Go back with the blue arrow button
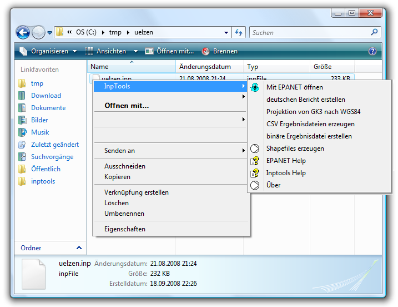Image resolution: width=398 pixels, height=307 pixels. point(23,33)
